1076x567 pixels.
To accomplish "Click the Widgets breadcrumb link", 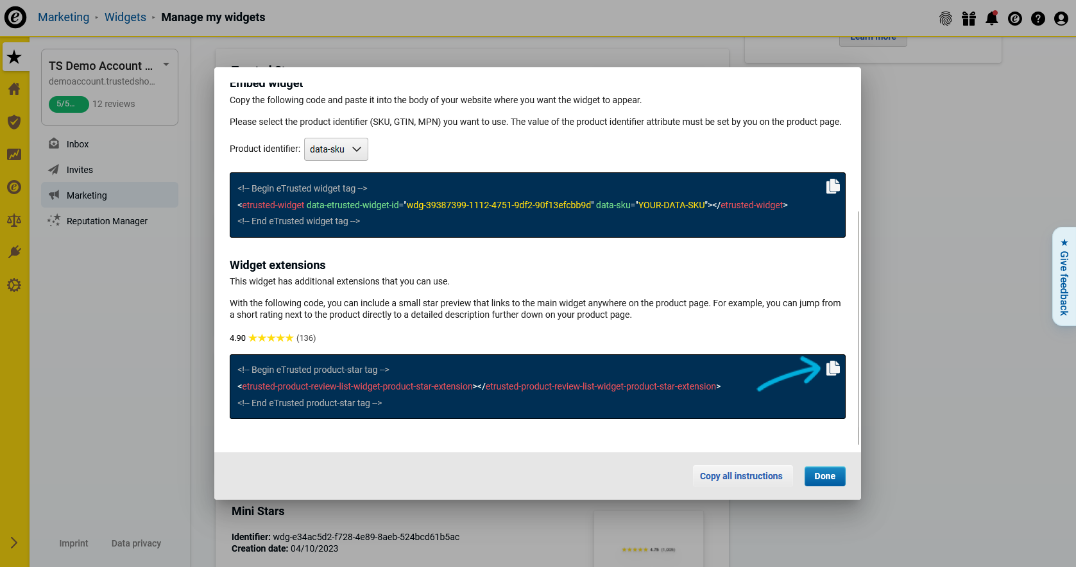I will tap(125, 17).
